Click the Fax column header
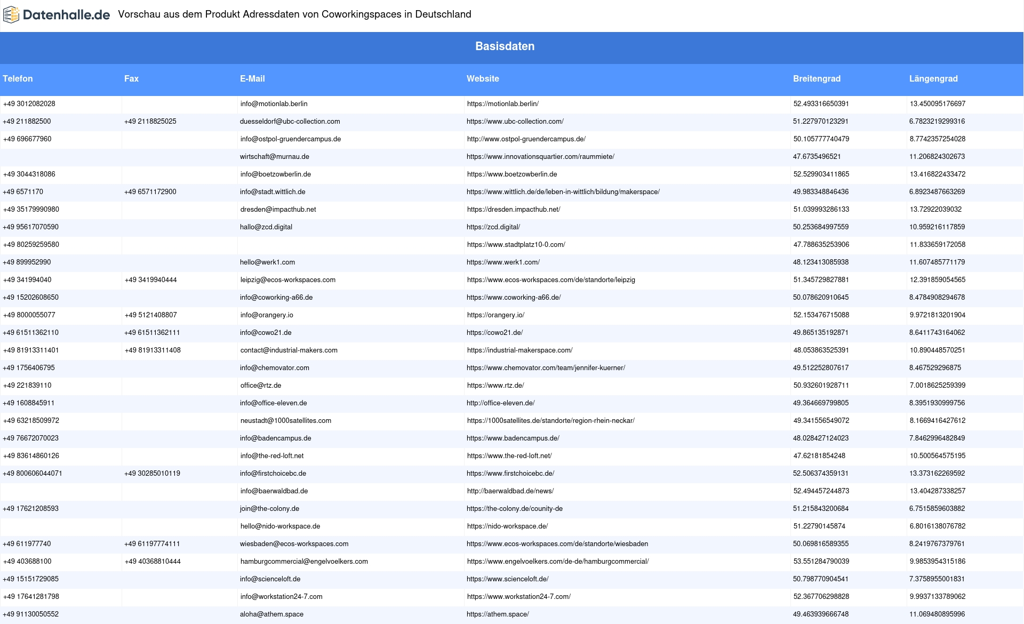 click(131, 79)
